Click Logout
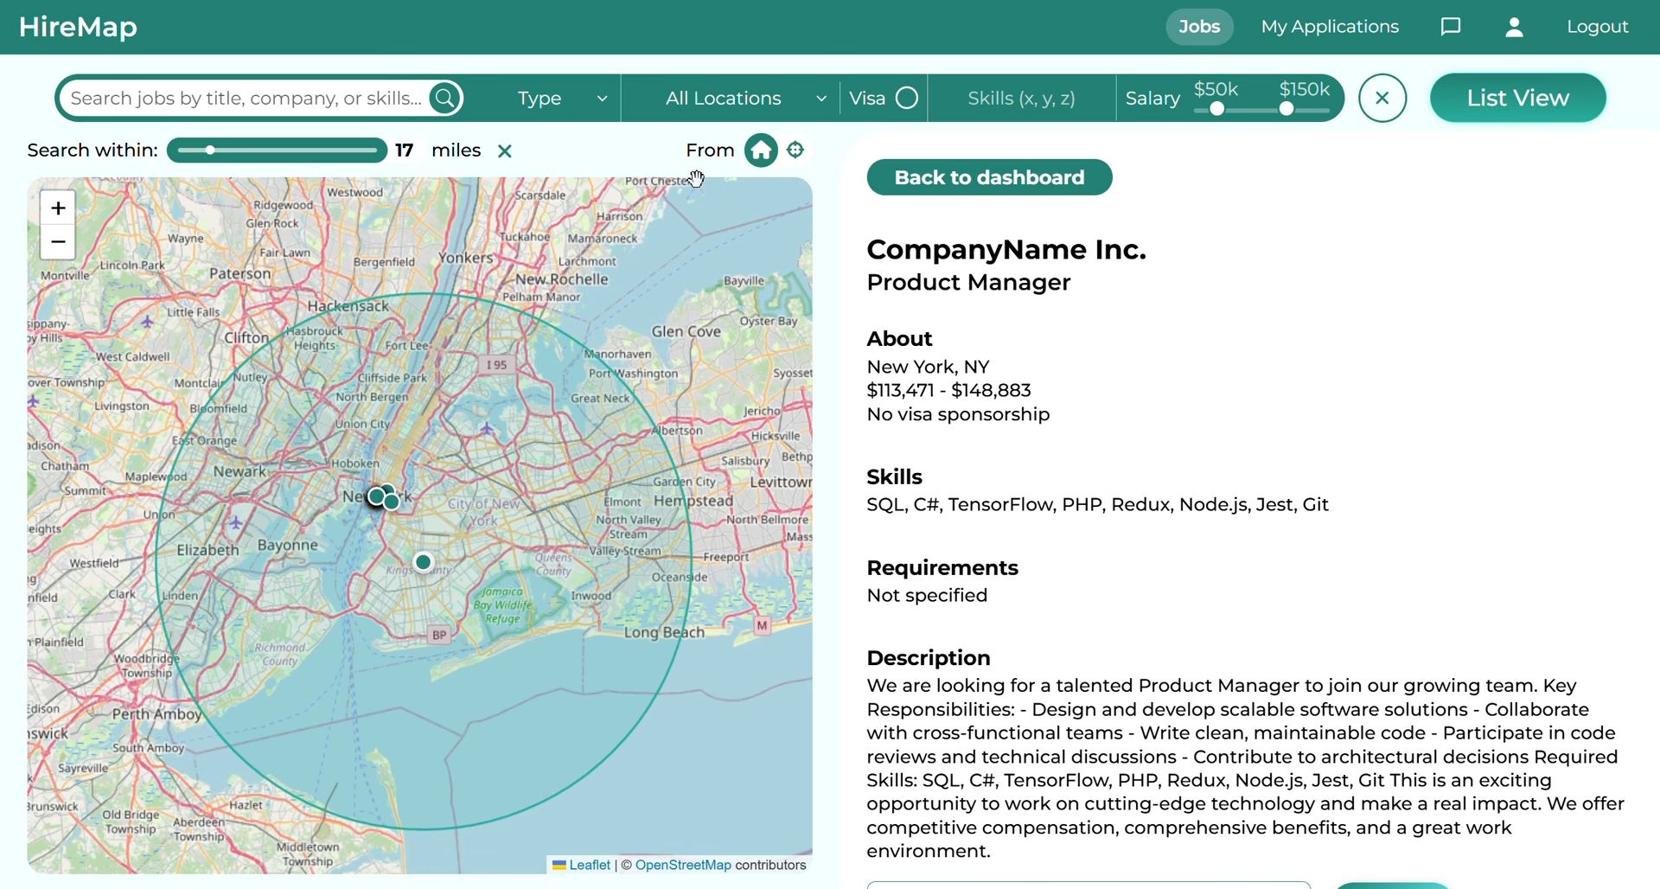 1597,27
